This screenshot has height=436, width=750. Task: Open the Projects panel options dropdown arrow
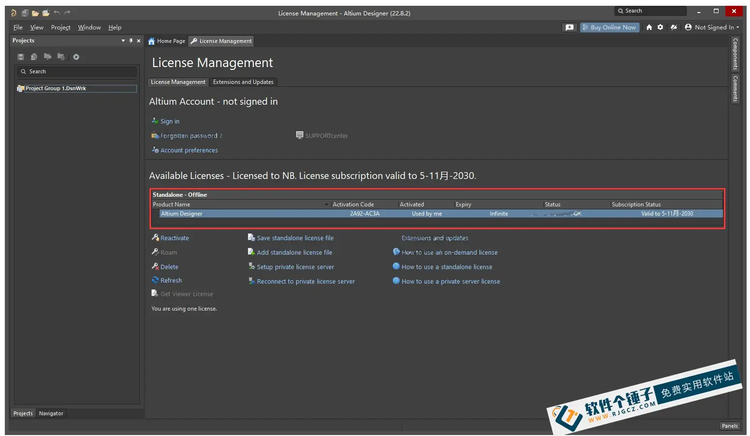(x=123, y=41)
